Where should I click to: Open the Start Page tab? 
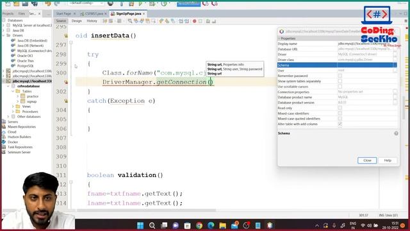pyautogui.click(x=63, y=13)
